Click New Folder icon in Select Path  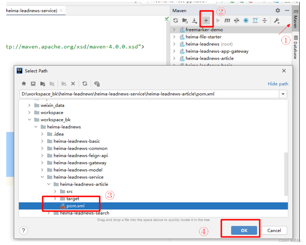point(64,84)
